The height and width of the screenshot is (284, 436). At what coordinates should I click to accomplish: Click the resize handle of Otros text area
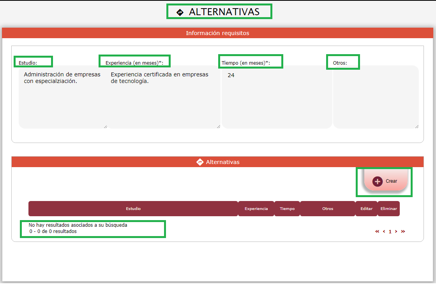click(x=417, y=126)
